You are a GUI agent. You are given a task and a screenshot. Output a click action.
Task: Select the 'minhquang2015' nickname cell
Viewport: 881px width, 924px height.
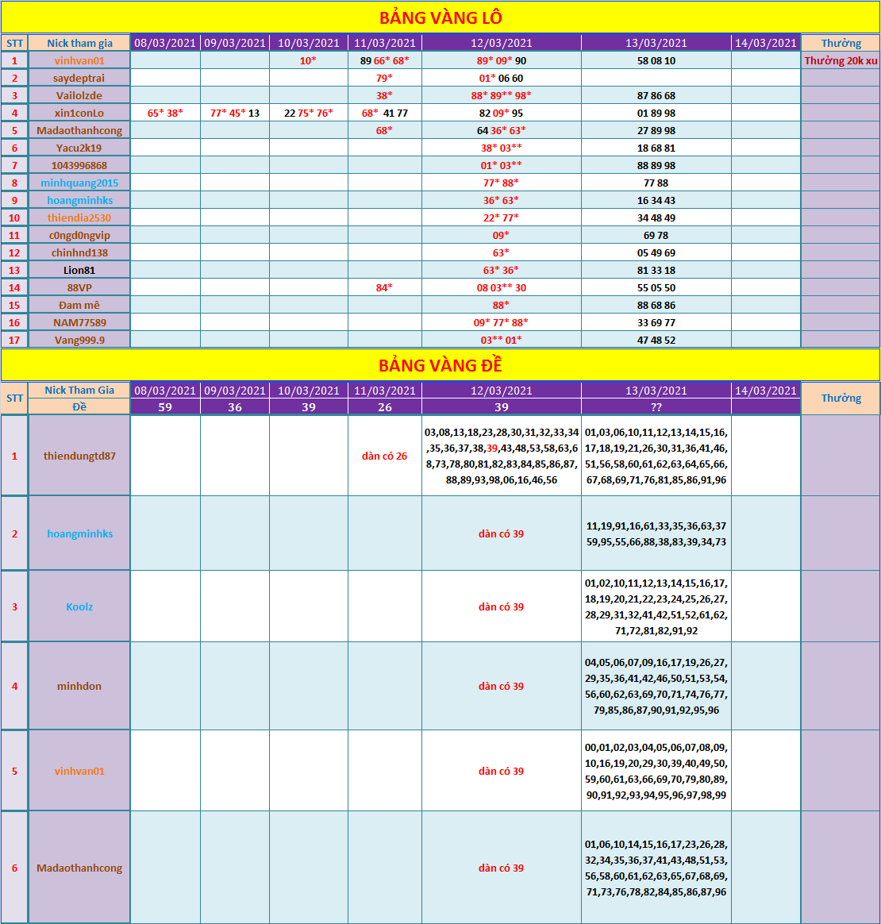tap(79, 183)
